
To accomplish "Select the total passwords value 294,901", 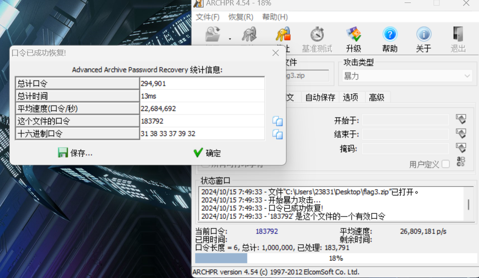I will click(x=153, y=83).
